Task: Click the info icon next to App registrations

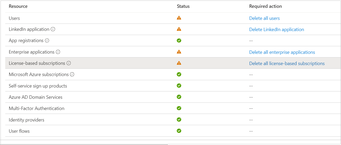Action: point(47,40)
